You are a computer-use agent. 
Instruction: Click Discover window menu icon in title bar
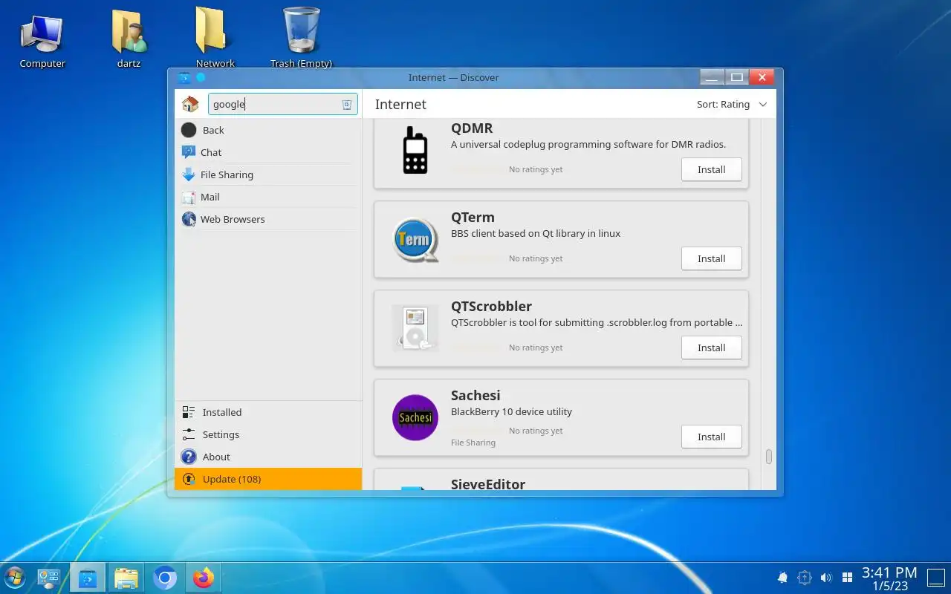point(184,77)
